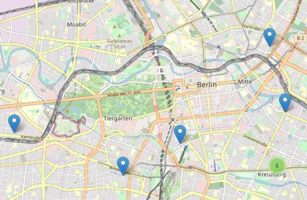The image size is (307, 200).
Task: Click the Mitte district label
Action: point(245,82)
